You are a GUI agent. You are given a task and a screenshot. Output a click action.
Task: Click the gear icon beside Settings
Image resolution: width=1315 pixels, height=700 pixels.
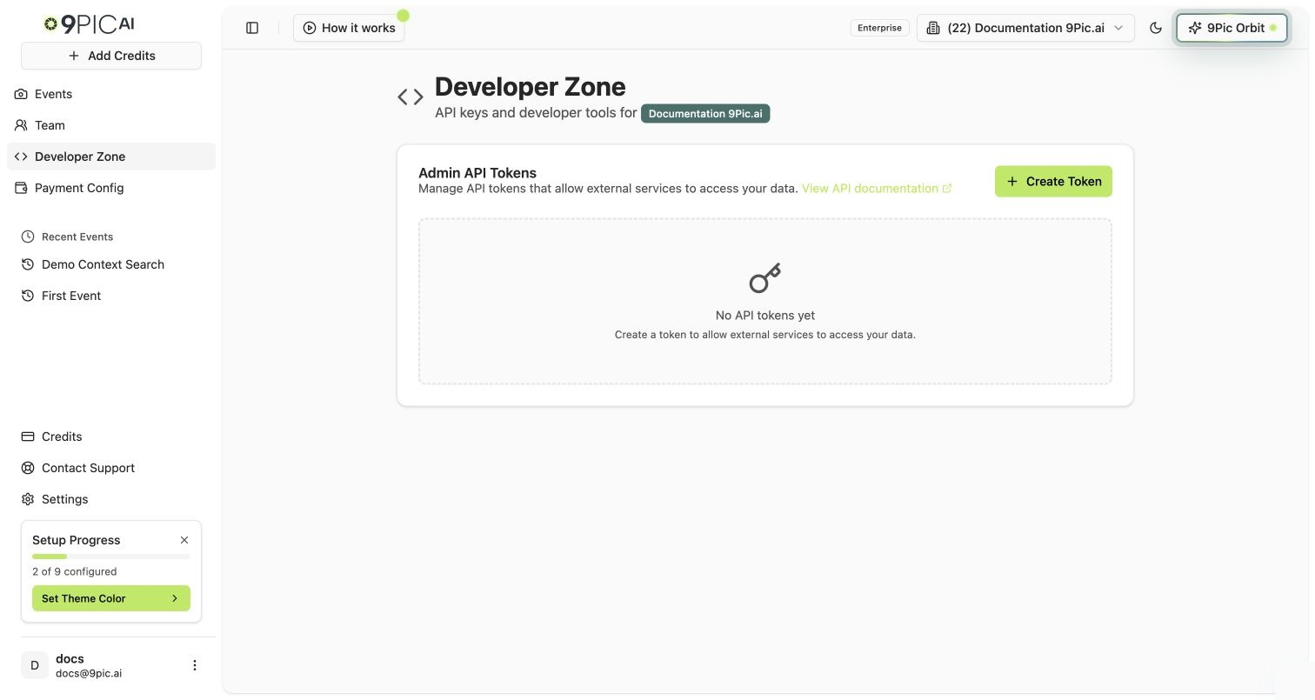(28, 499)
